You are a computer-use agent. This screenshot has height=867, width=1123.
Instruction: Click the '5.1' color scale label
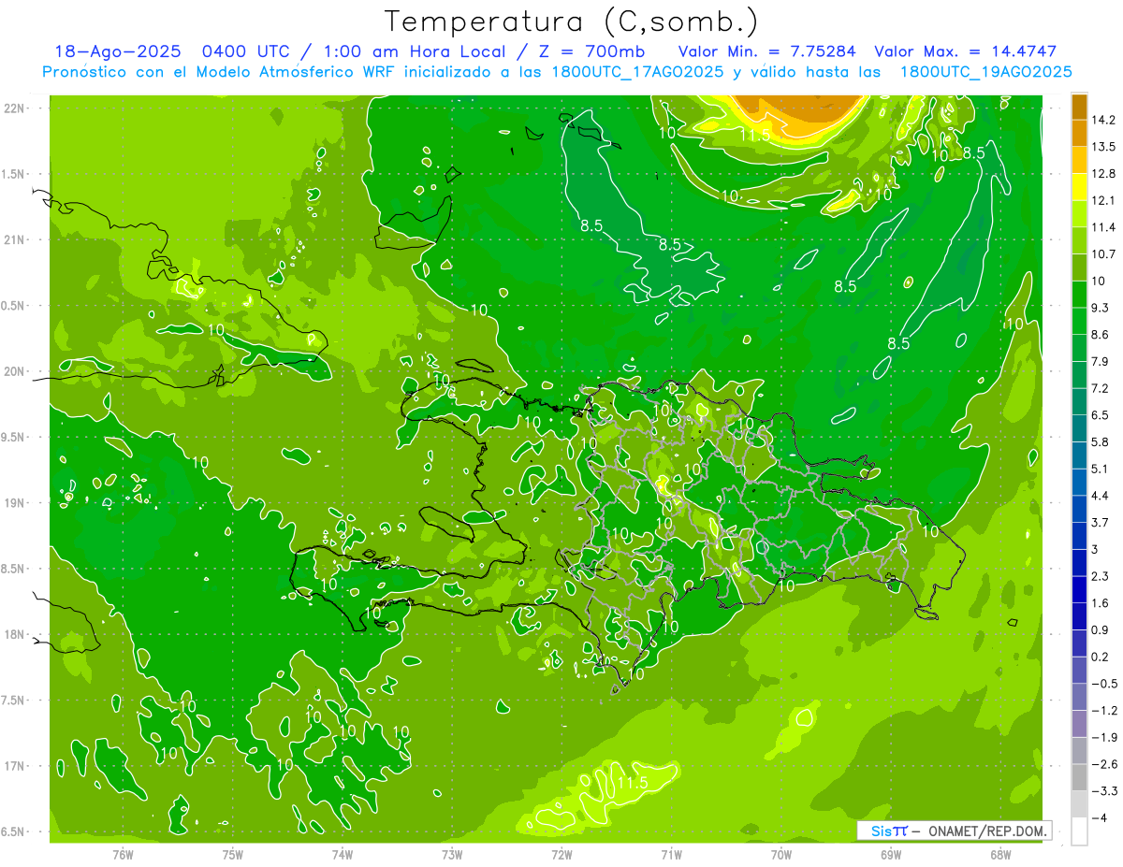(1101, 469)
